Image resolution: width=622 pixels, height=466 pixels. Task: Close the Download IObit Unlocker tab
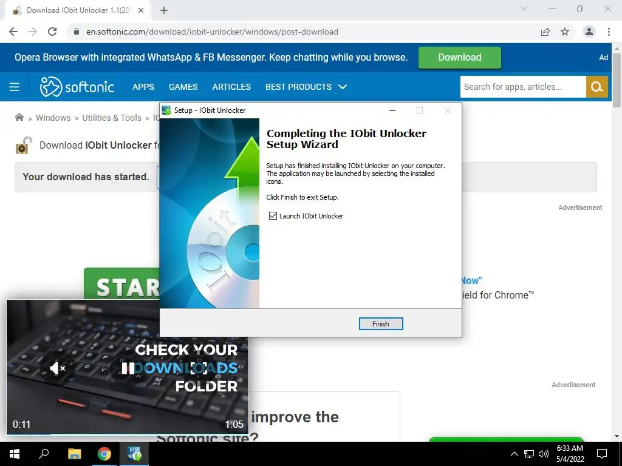coord(141,10)
